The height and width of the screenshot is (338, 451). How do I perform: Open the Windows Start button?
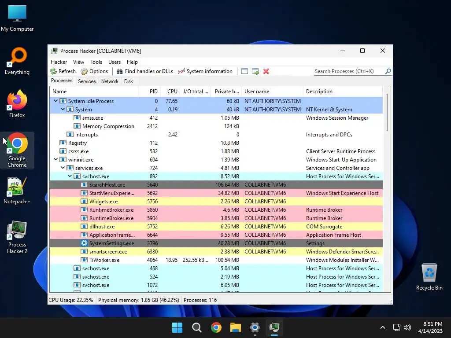pyautogui.click(x=177, y=327)
